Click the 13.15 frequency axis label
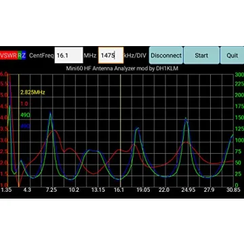The width and height of the screenshot is (244, 244). click(x=98, y=190)
